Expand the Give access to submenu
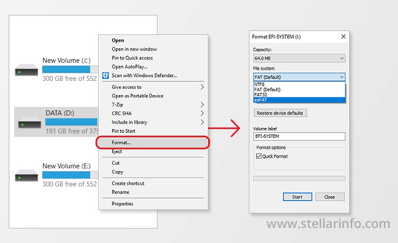The width and height of the screenshot is (398, 243). [202, 87]
